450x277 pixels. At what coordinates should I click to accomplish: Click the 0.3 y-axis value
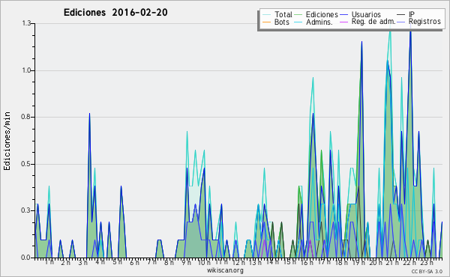[x=26, y=211]
